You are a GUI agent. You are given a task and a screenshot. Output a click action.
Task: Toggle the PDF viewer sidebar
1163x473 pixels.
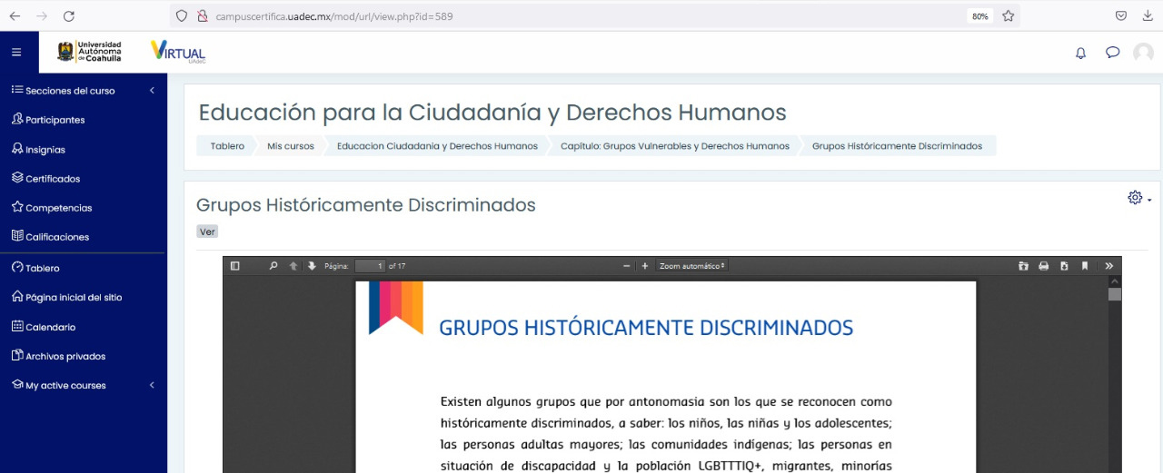coord(235,266)
